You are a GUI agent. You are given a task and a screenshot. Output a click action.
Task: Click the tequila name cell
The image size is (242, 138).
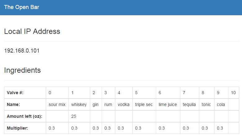pos(190,104)
